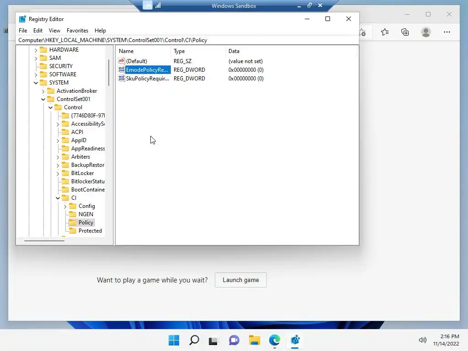Expand the Config key under CI
The height and width of the screenshot is (351, 468).
pyautogui.click(x=65, y=206)
